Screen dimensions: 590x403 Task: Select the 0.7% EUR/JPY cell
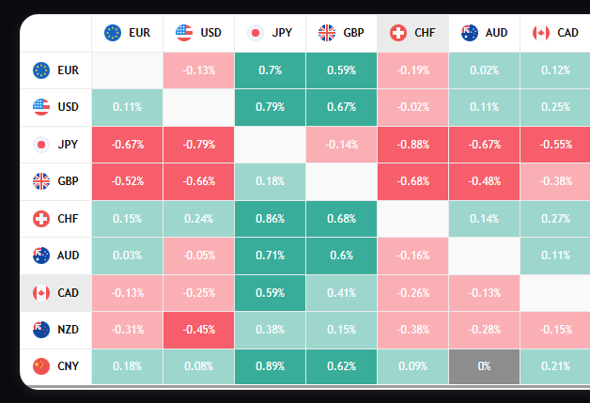click(x=270, y=70)
